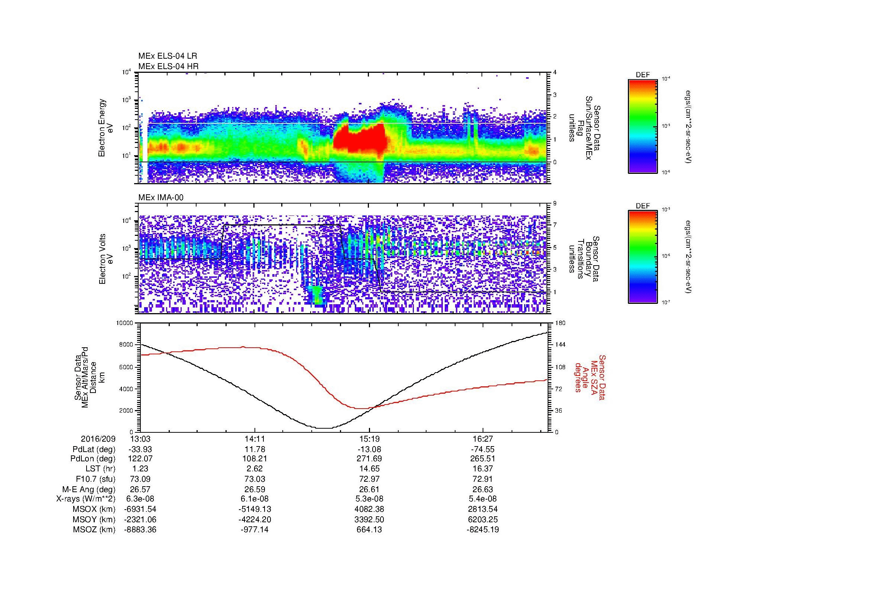Viewport: 869px width, 614px height.
Task: Click the 'MEx ELS-04 HR' plot title
Action: pos(168,66)
